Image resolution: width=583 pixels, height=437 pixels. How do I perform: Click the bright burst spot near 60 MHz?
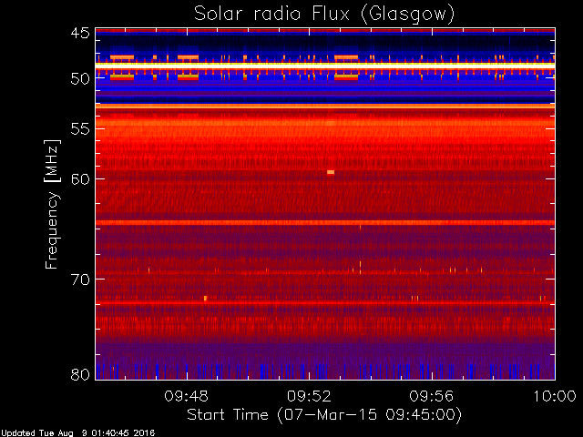pyautogui.click(x=331, y=172)
